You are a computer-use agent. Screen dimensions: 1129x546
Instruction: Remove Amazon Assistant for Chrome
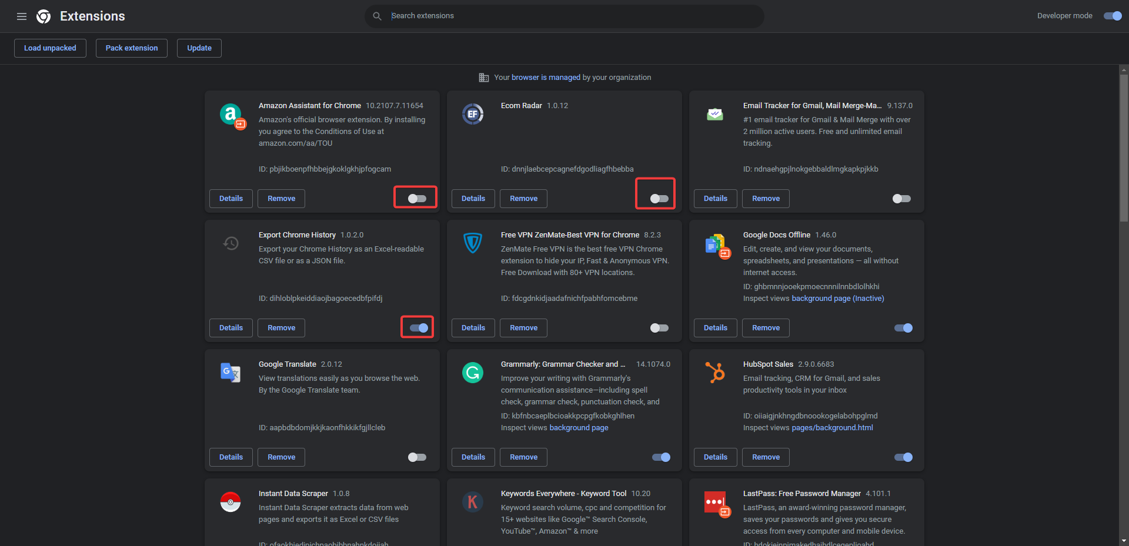coord(281,199)
